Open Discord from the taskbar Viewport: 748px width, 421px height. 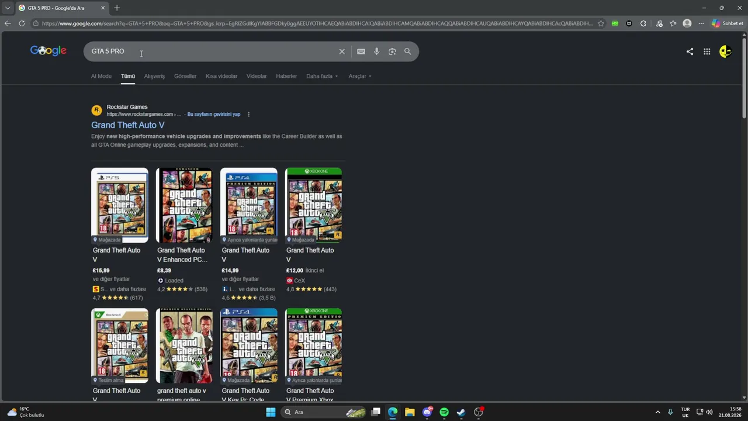(x=427, y=412)
